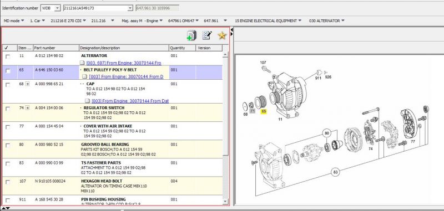Follow the [003] From Engine link under CAP
The image size is (444, 211).
coord(130,101)
